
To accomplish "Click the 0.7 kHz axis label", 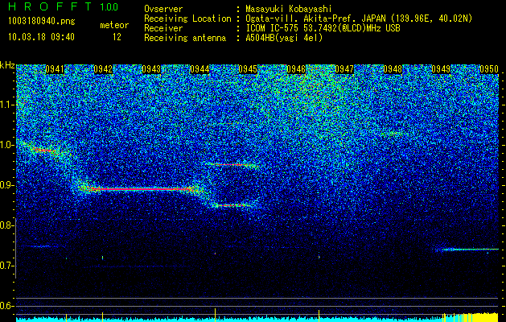I will 7,266.
